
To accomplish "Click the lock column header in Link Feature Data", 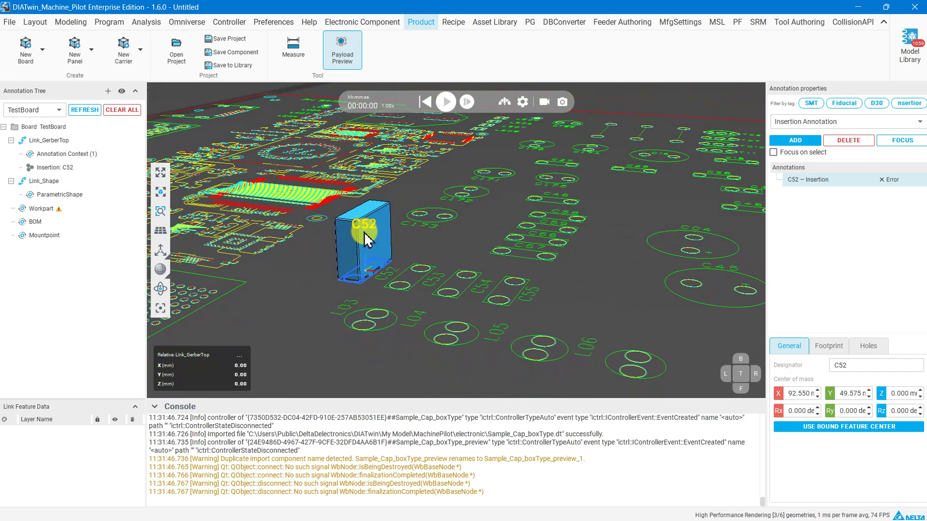I will point(98,419).
